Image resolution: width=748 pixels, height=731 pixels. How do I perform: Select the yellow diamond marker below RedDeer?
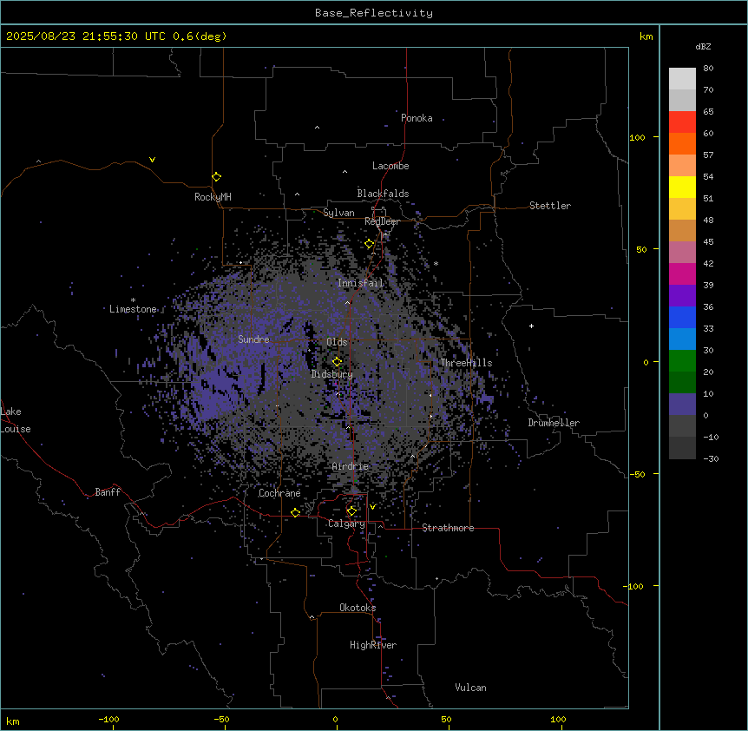click(370, 244)
